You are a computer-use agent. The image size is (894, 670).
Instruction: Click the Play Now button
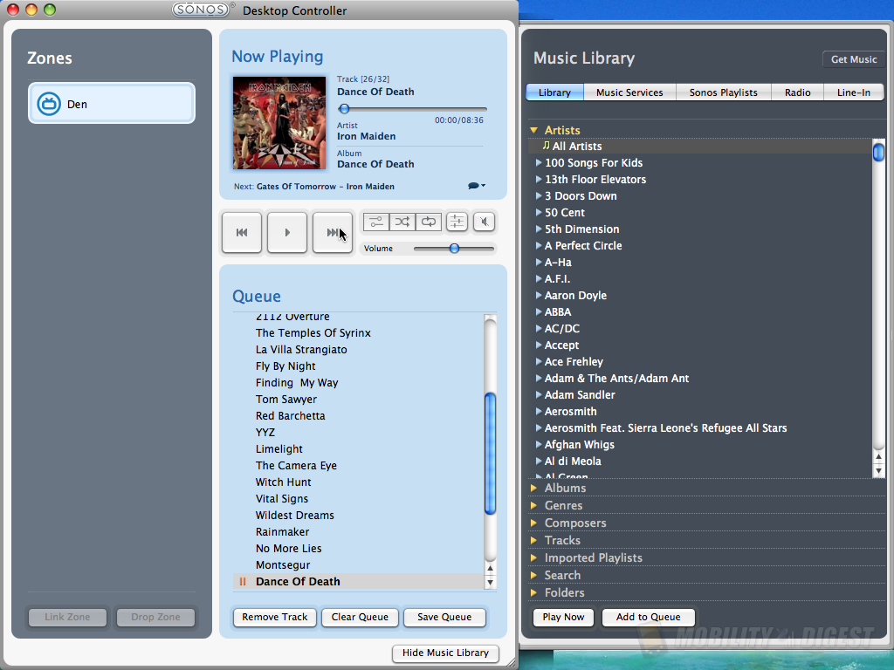click(563, 617)
